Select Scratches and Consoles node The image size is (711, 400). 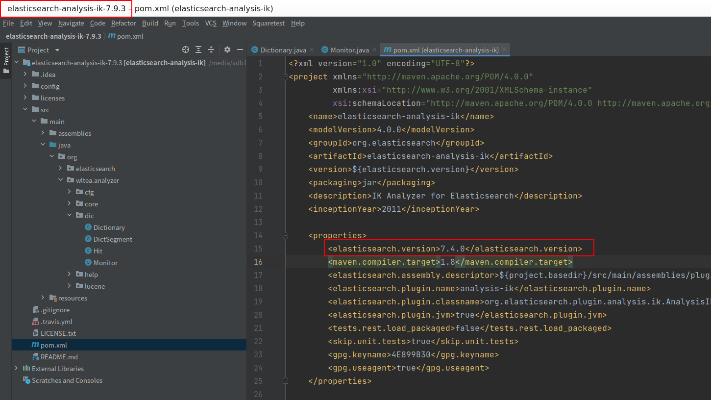(x=63, y=380)
